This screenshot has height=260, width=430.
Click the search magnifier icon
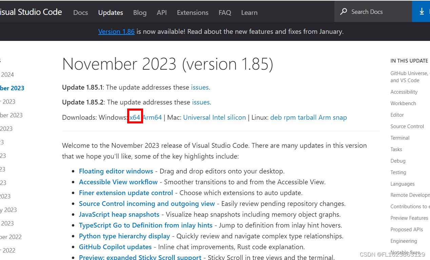coord(344,11)
